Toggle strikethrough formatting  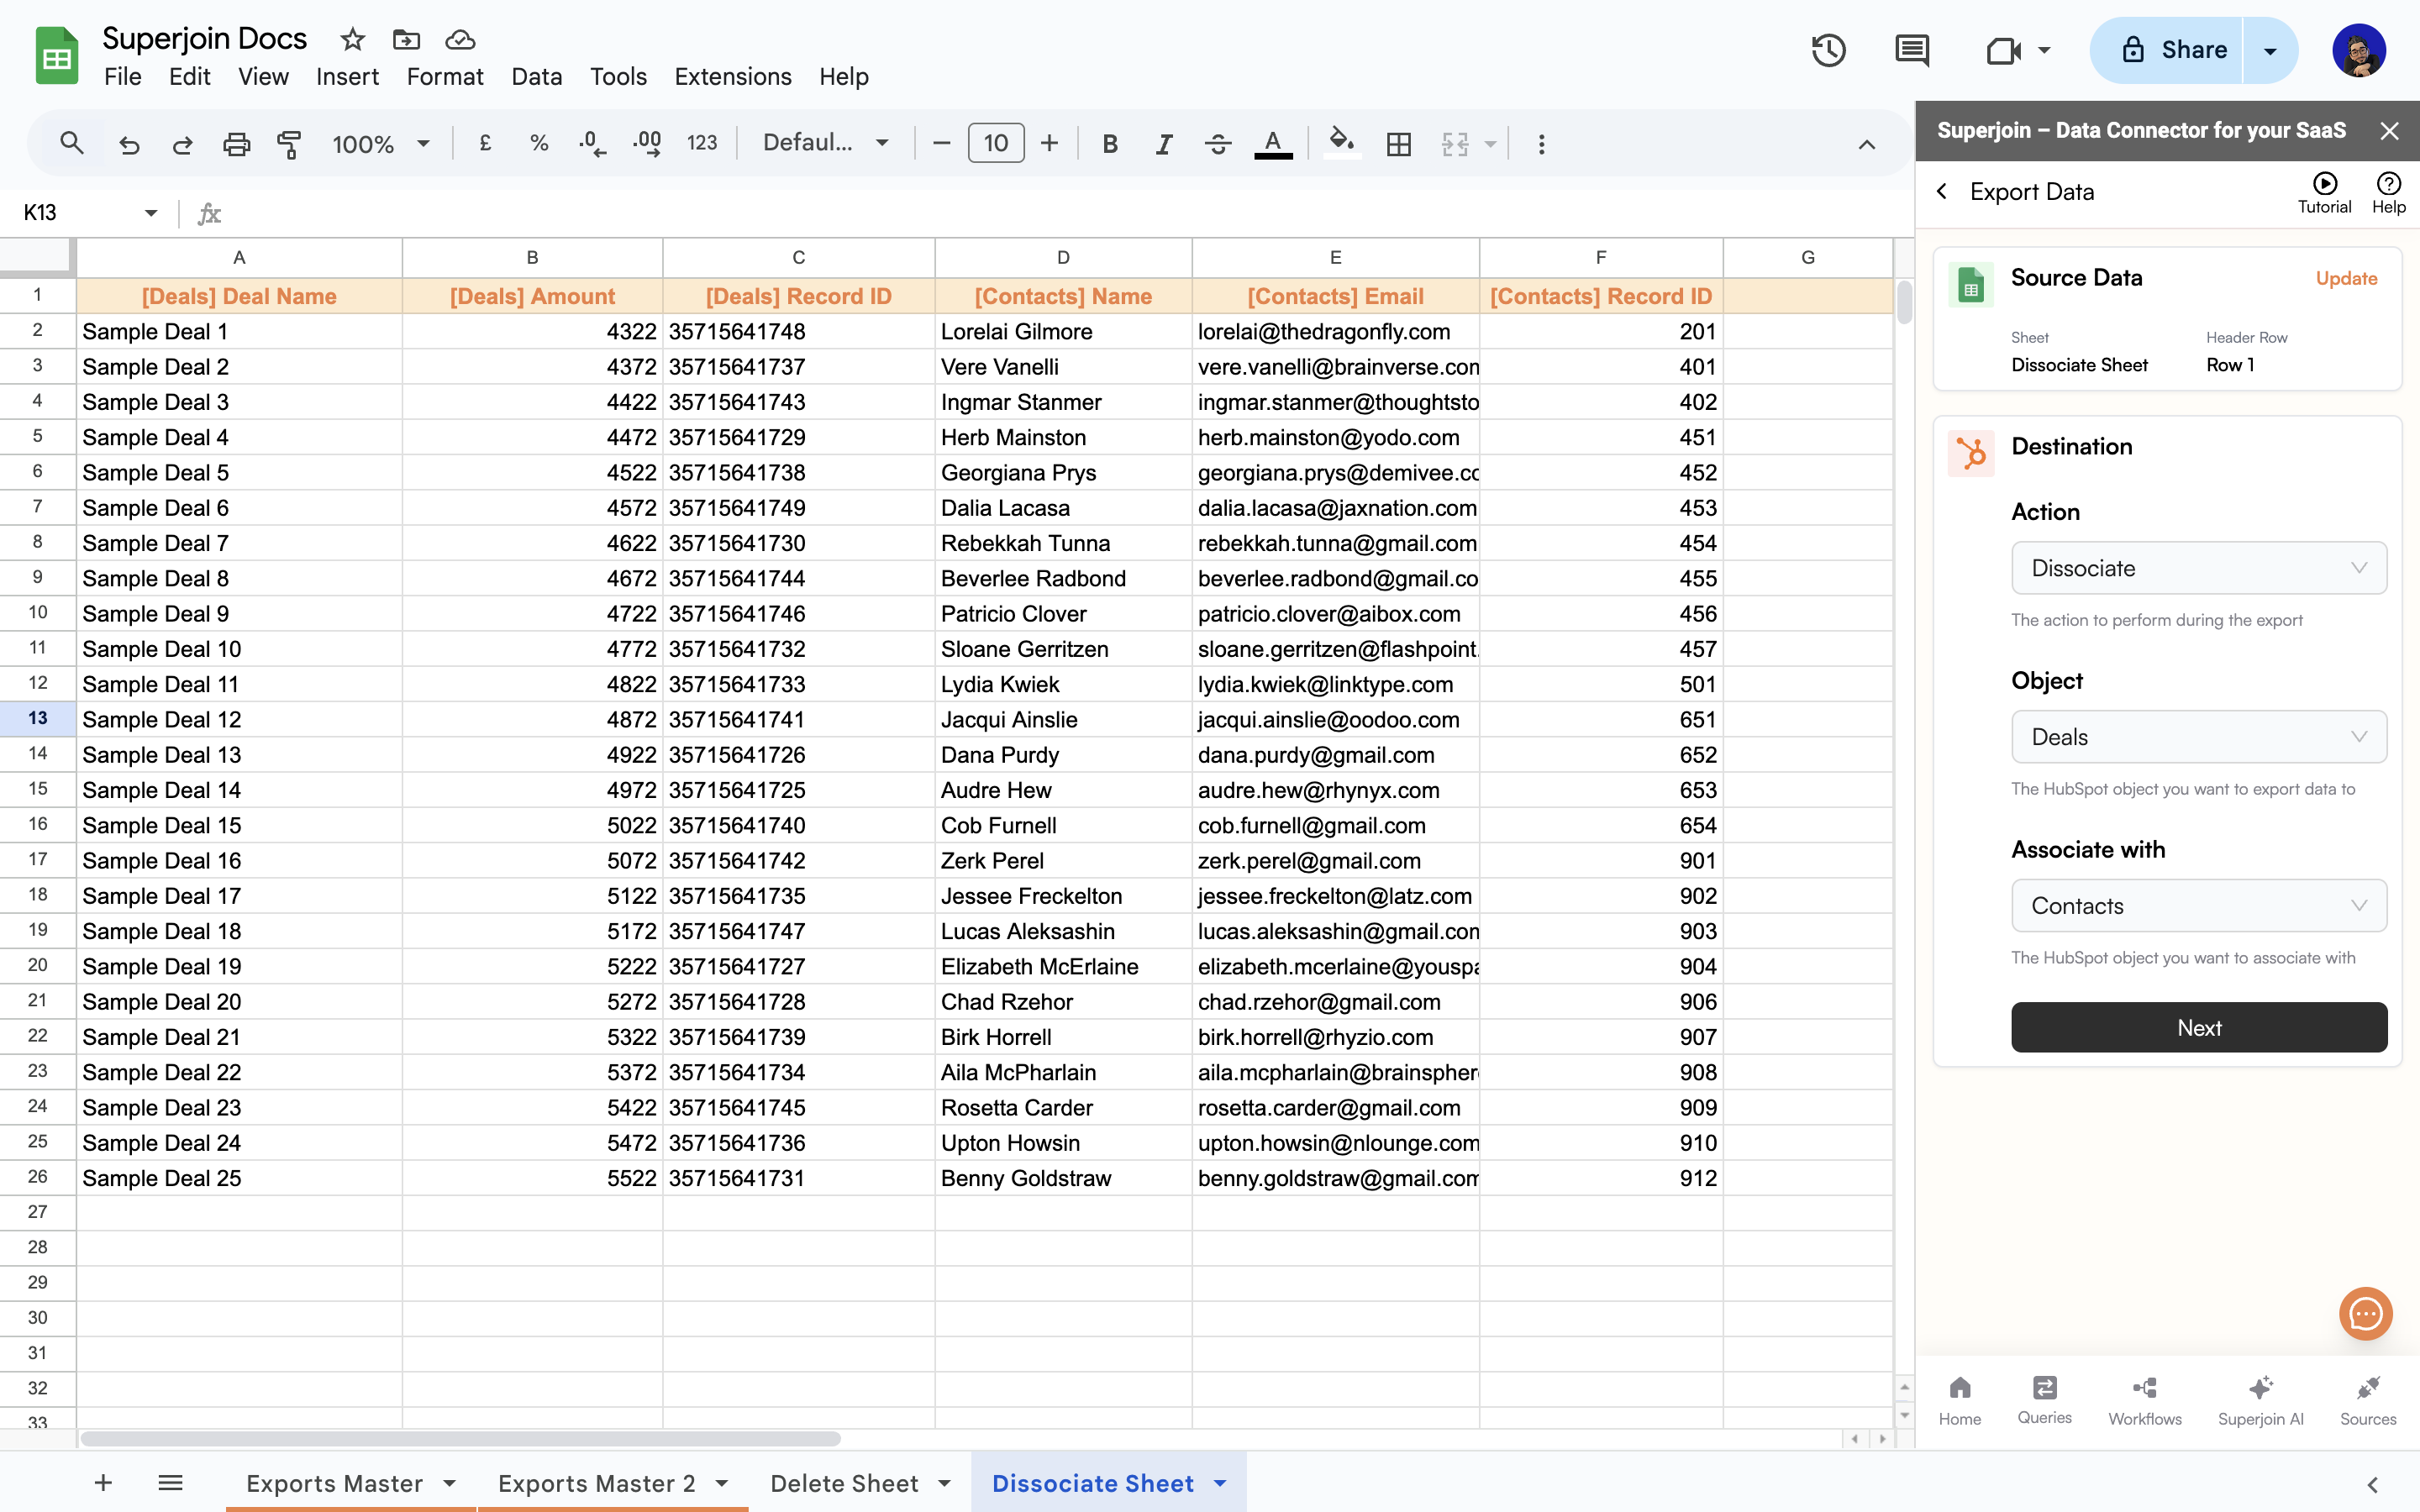point(1217,144)
